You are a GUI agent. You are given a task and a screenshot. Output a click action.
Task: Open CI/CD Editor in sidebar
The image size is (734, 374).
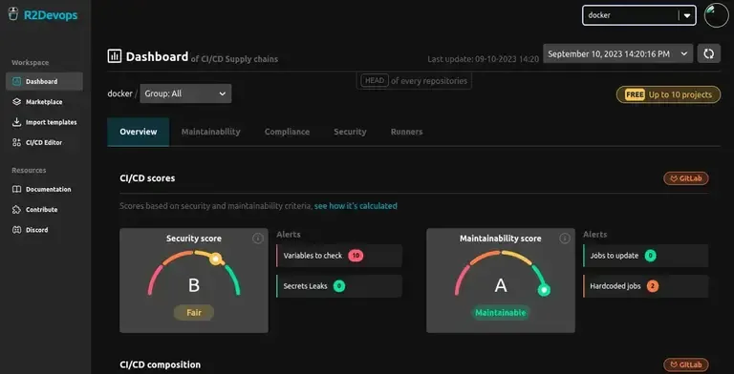click(45, 142)
